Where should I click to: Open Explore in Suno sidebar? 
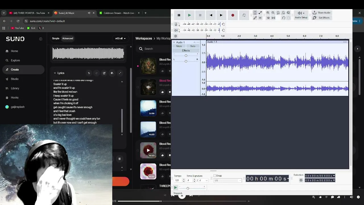pyautogui.click(x=15, y=60)
